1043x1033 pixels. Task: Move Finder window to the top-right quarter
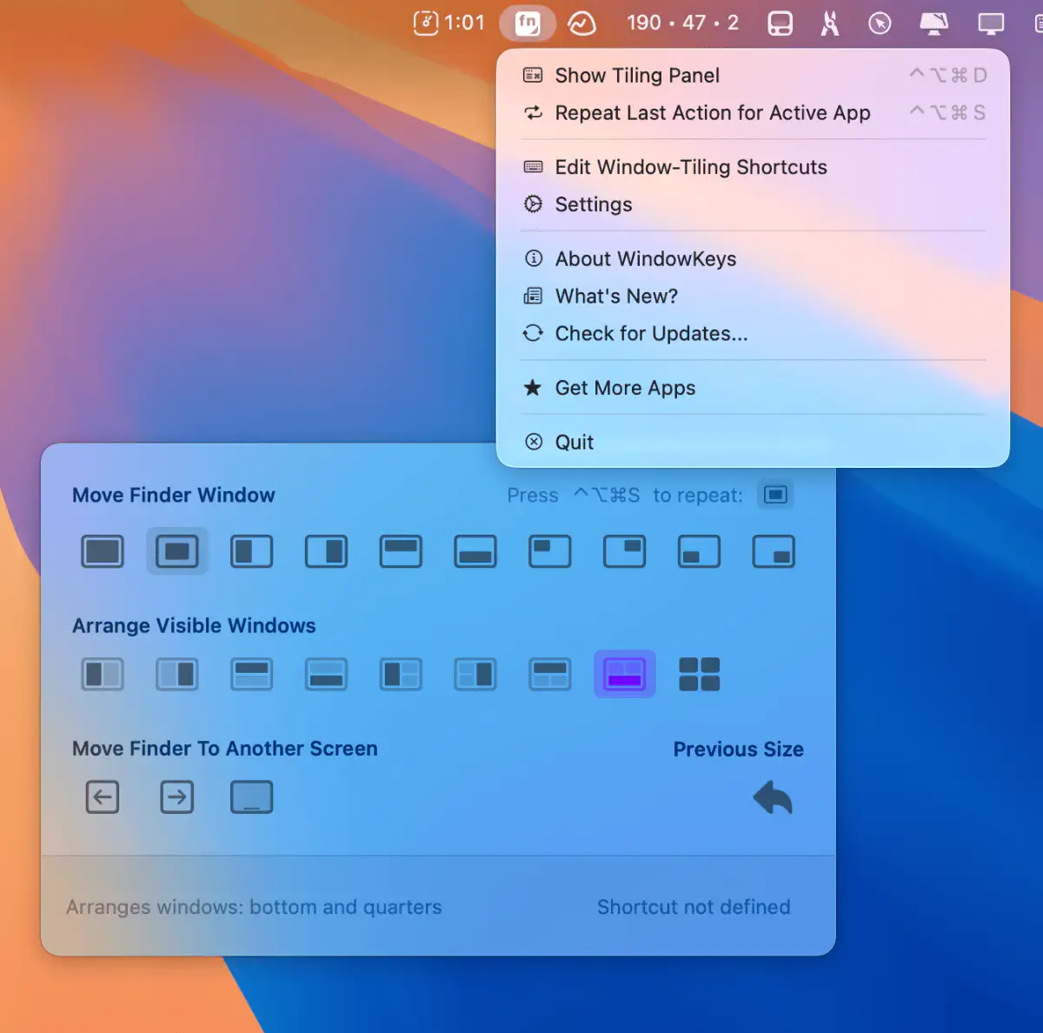(625, 551)
